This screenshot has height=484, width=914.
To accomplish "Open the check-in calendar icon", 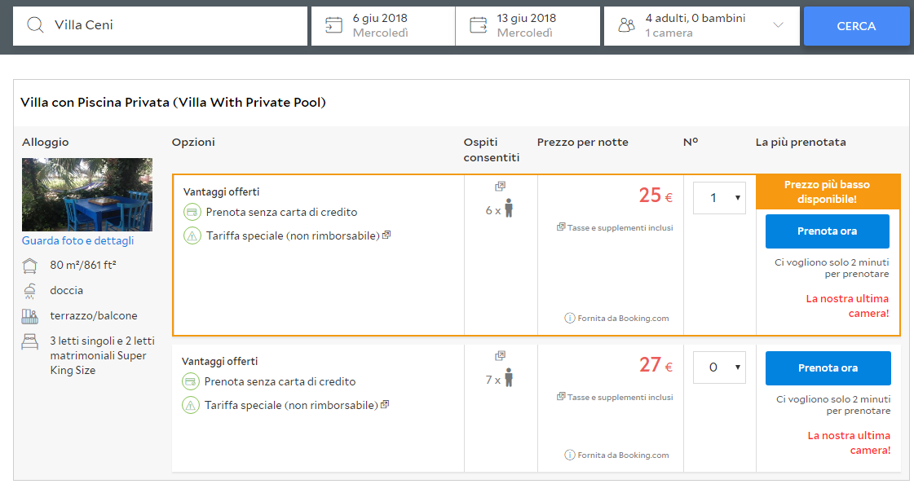I will (x=333, y=25).
